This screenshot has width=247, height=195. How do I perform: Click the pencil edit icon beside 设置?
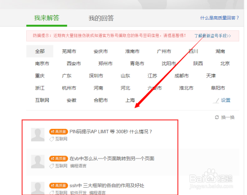(216, 101)
